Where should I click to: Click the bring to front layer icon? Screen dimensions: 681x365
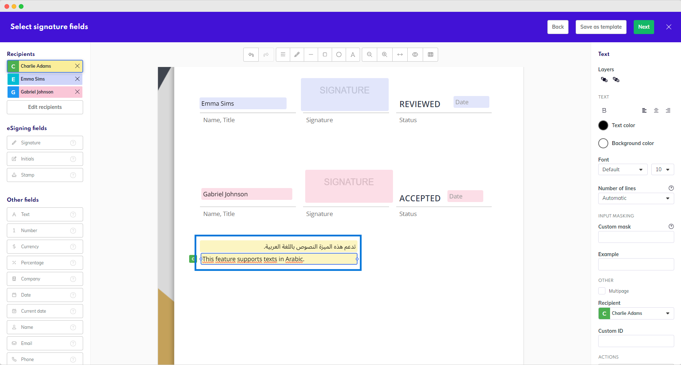[604, 80]
